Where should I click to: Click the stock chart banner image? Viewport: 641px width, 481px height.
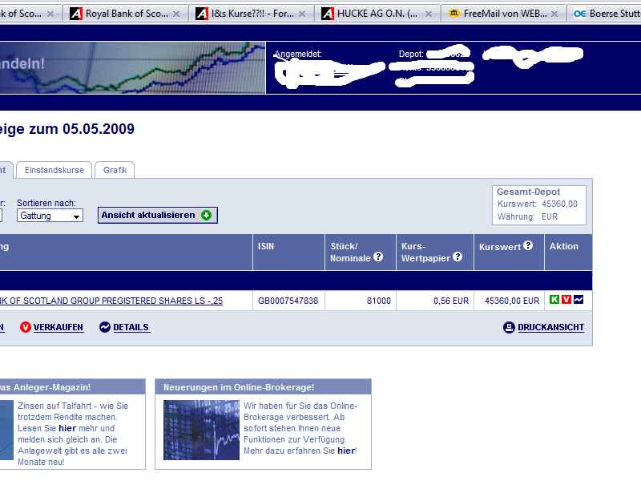[132, 67]
